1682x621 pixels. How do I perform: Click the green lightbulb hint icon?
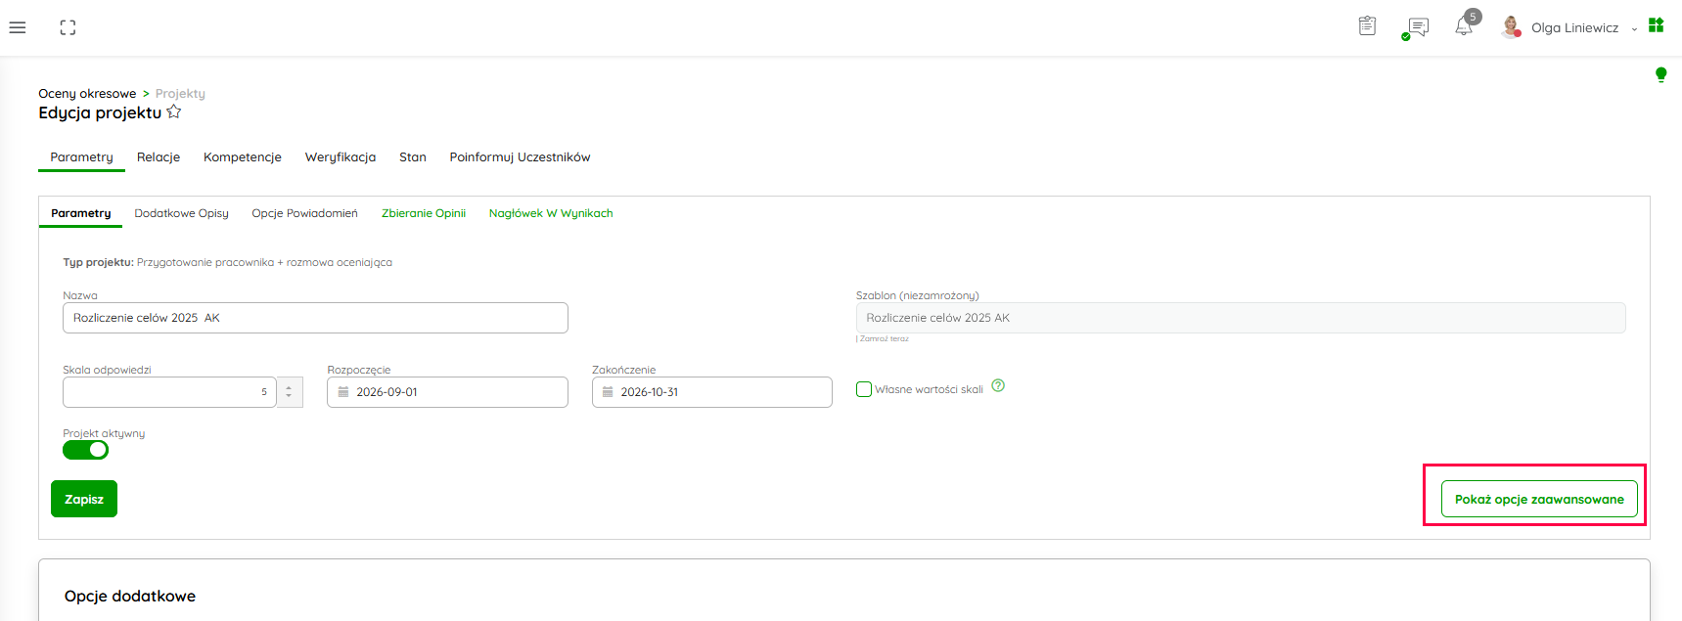coord(1660,74)
